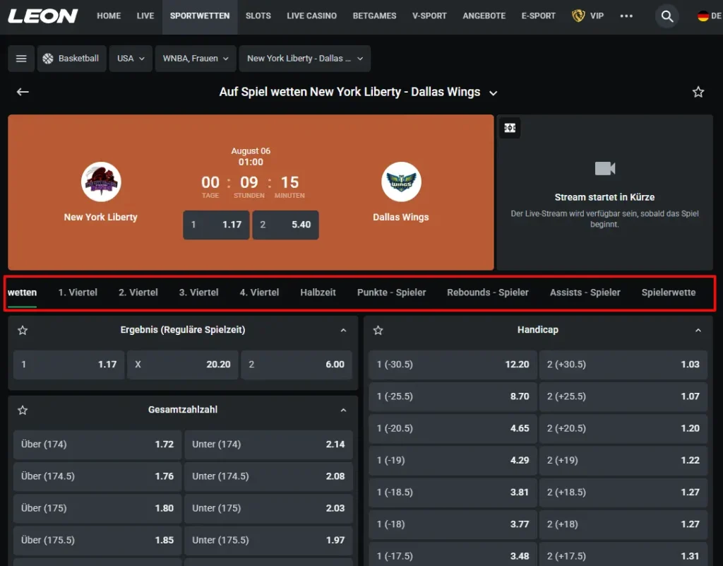Open the Spielerwette tab

tap(669, 293)
